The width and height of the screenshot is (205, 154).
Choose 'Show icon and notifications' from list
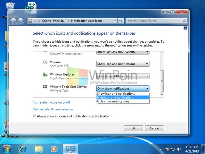click(x=123, y=94)
